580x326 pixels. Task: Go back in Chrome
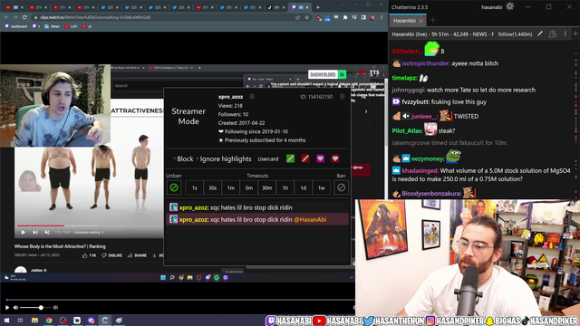pos(6,17)
